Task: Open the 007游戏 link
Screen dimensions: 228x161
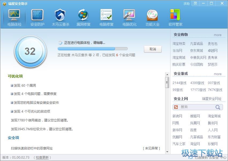Action: point(214,83)
